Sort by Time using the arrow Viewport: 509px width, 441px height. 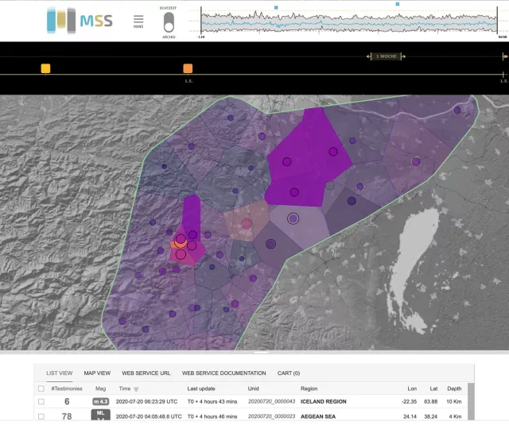136,389
